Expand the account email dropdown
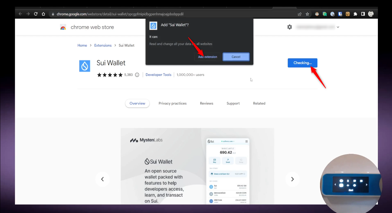This screenshot has width=392, height=213. (x=338, y=27)
